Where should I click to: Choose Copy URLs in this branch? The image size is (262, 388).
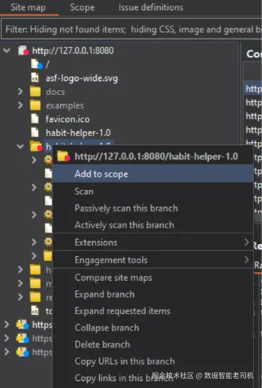coord(153,361)
